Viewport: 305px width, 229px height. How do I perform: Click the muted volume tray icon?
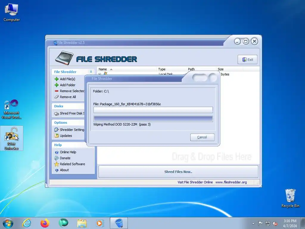275,224
